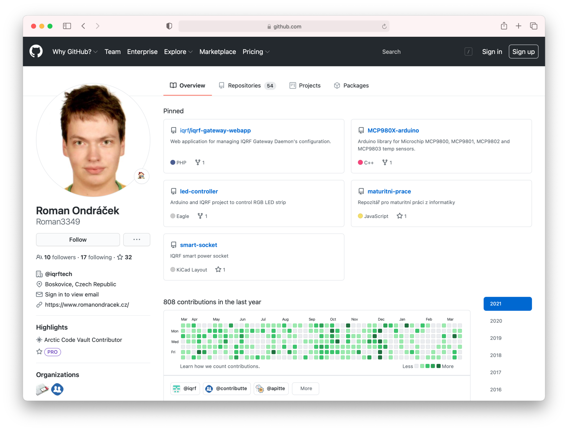
Task: Click the @iqrftech organization link
Action: (x=58, y=274)
